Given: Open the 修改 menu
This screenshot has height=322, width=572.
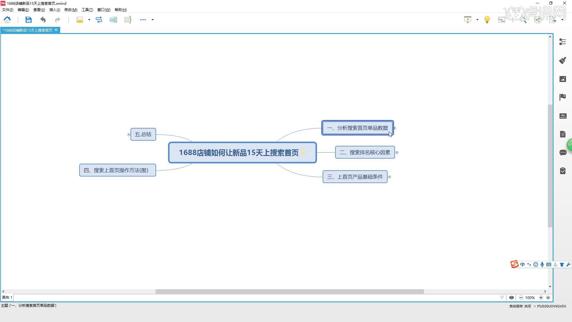Looking at the screenshot, I should click(x=71, y=10).
